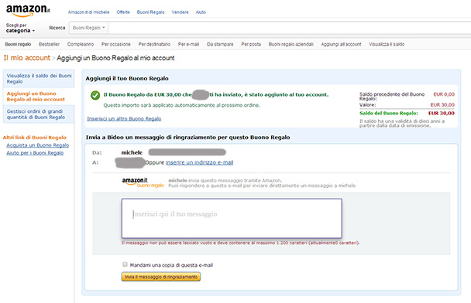
Task: Click 'Aggiungi il tuo Buono Regalo' heading
Action: pos(127,79)
